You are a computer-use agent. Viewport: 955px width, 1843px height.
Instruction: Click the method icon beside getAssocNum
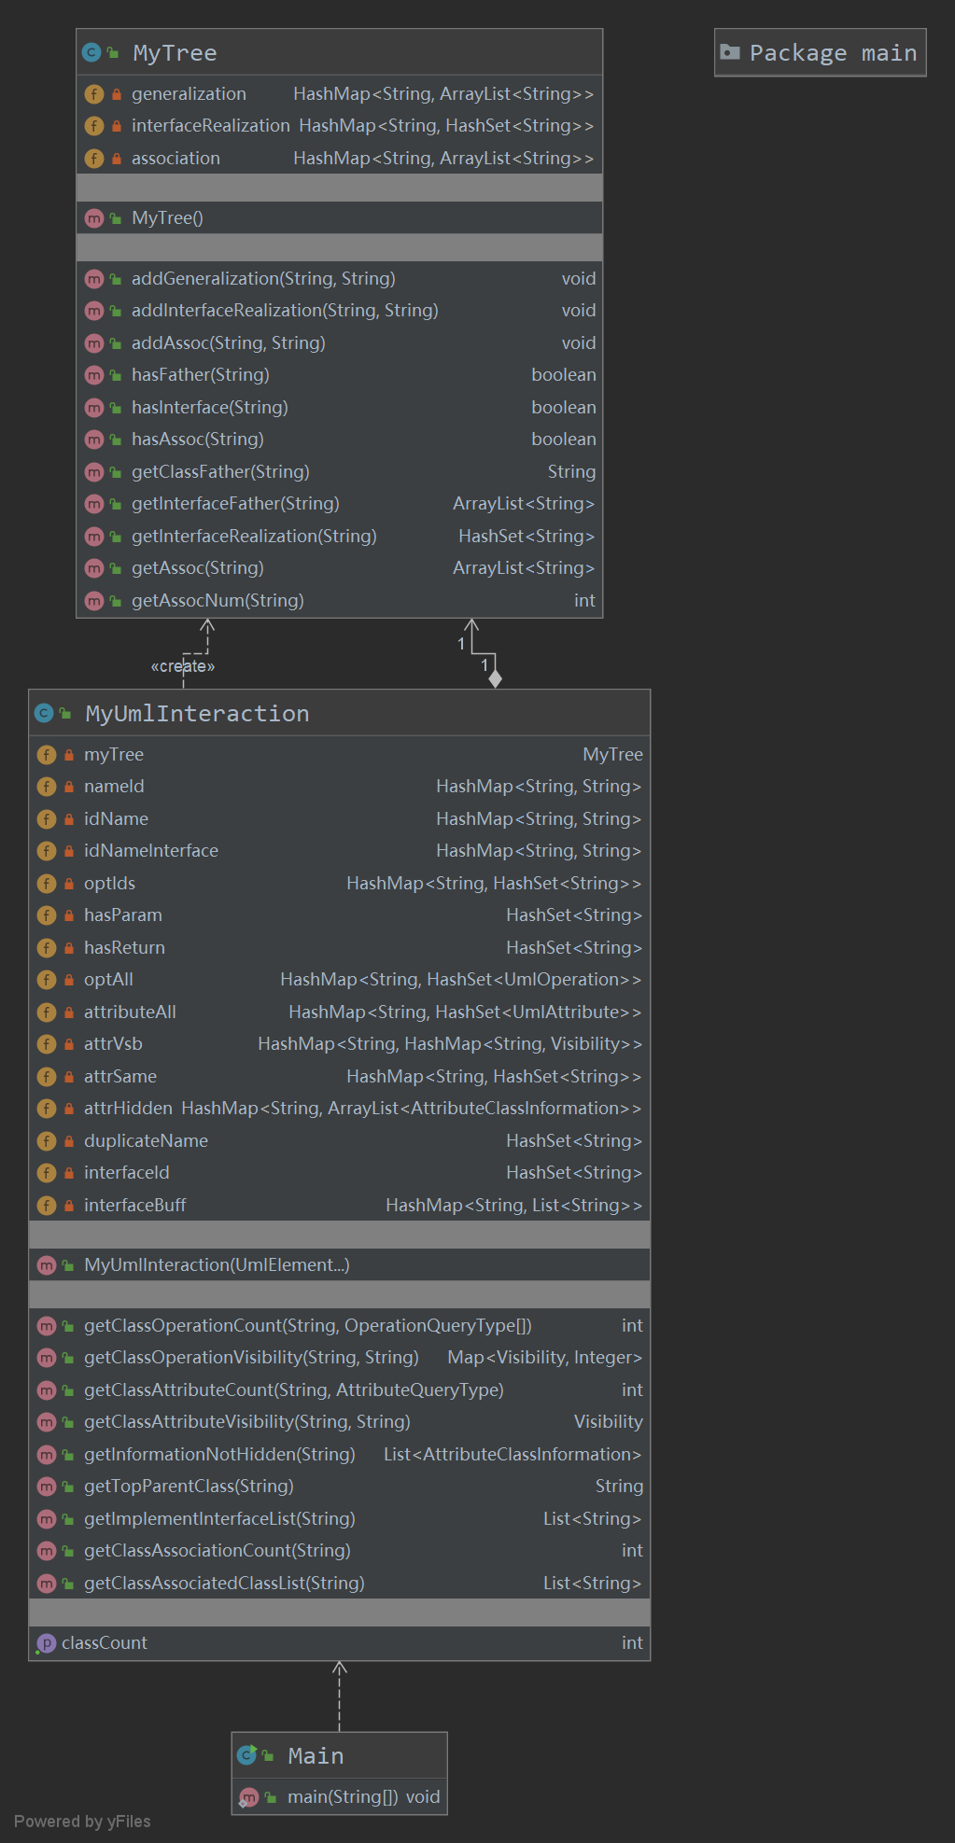pos(94,601)
